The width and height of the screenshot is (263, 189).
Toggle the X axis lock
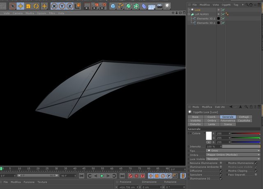(x=54, y=6)
